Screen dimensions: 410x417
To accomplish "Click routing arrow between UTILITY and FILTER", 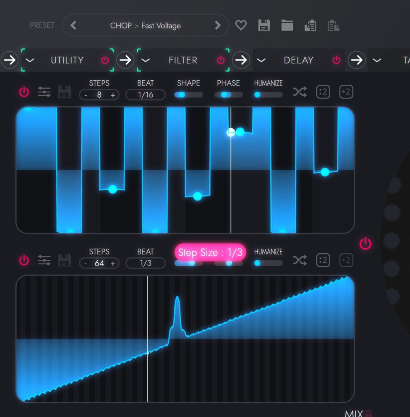I will click(x=125, y=60).
